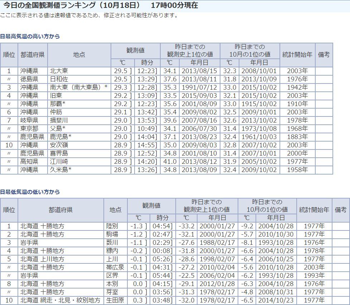Click the 揖斐川 station in 岐阜県 row
Viewport: 350px width, 305px height.
tap(59, 120)
